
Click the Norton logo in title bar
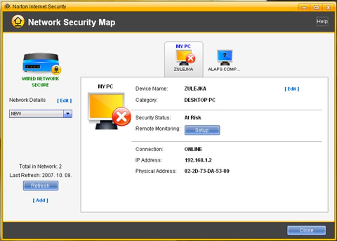[x=7, y=6]
